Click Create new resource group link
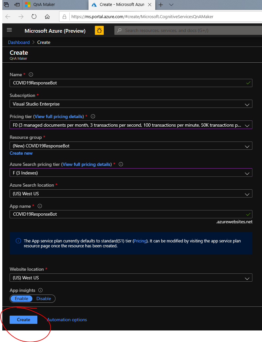The width and height of the screenshot is (262, 342). [x=21, y=153]
